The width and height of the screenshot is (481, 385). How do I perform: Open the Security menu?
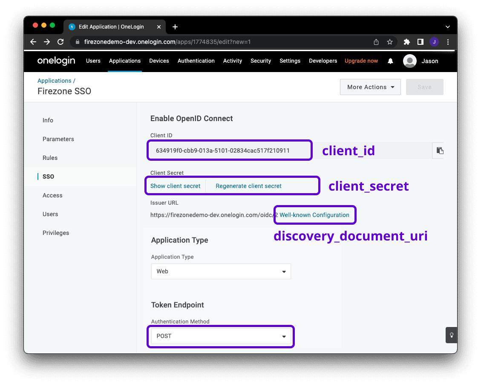[x=261, y=61]
